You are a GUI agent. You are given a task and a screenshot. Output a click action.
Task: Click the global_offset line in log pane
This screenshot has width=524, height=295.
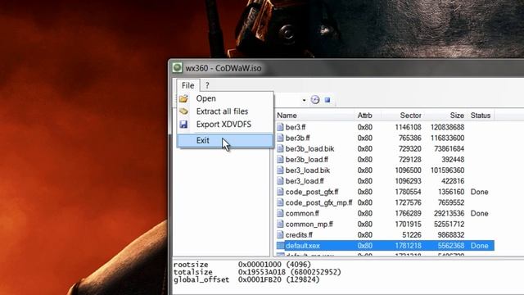click(x=246, y=279)
